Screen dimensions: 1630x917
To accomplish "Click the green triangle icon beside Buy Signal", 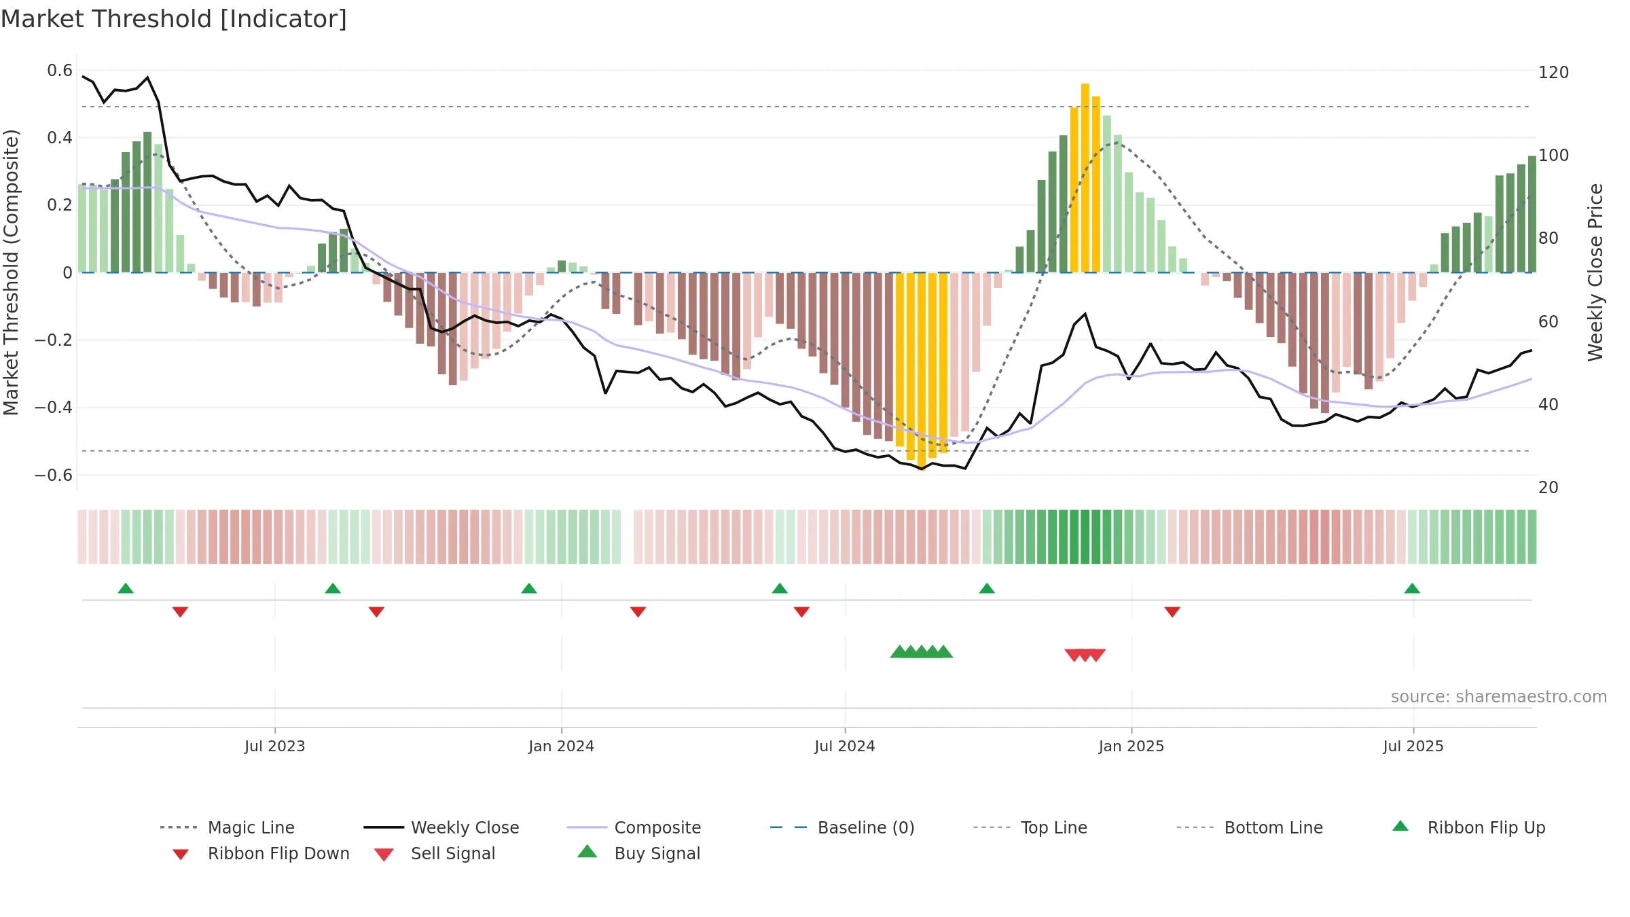I will (587, 851).
